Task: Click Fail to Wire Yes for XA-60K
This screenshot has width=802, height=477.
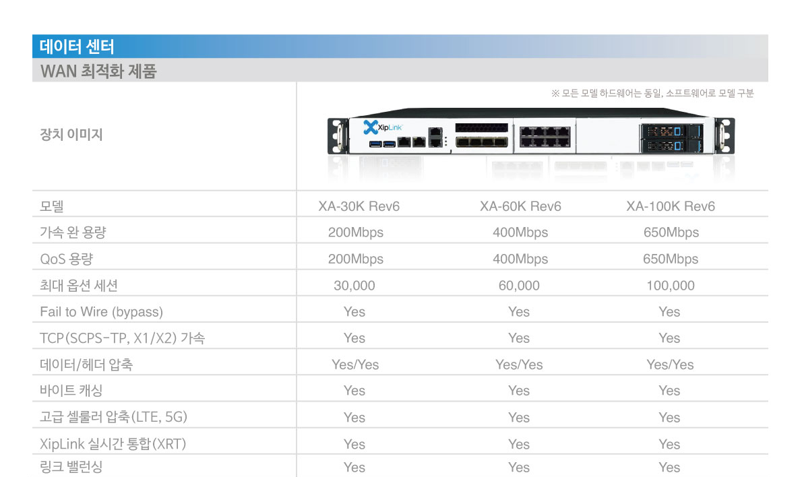Action: (519, 312)
